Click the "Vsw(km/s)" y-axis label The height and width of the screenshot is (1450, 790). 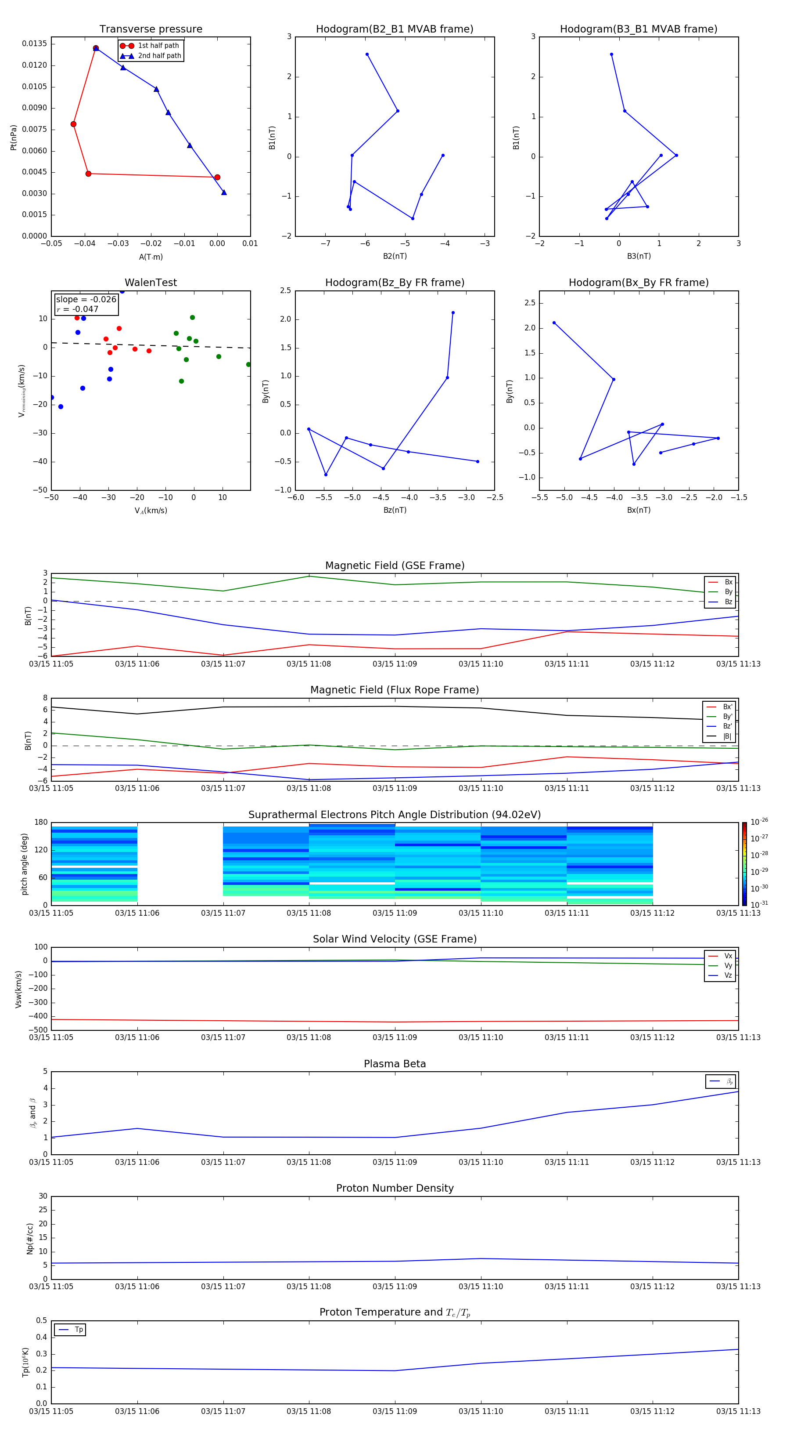pyautogui.click(x=18, y=989)
